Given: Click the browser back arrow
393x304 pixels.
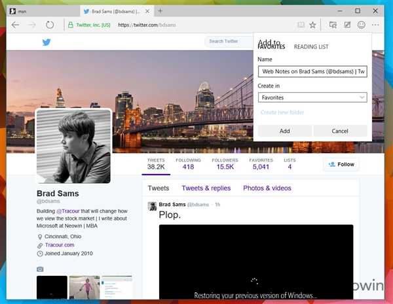Looking at the screenshot, I should pyautogui.click(x=15, y=25).
